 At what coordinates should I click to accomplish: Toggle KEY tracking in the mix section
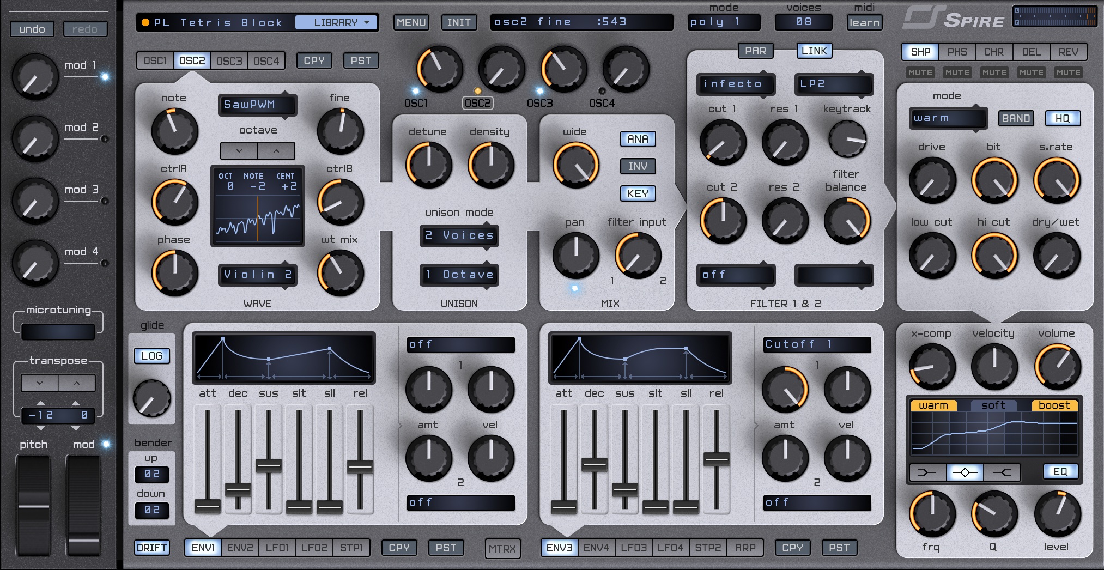tap(638, 193)
